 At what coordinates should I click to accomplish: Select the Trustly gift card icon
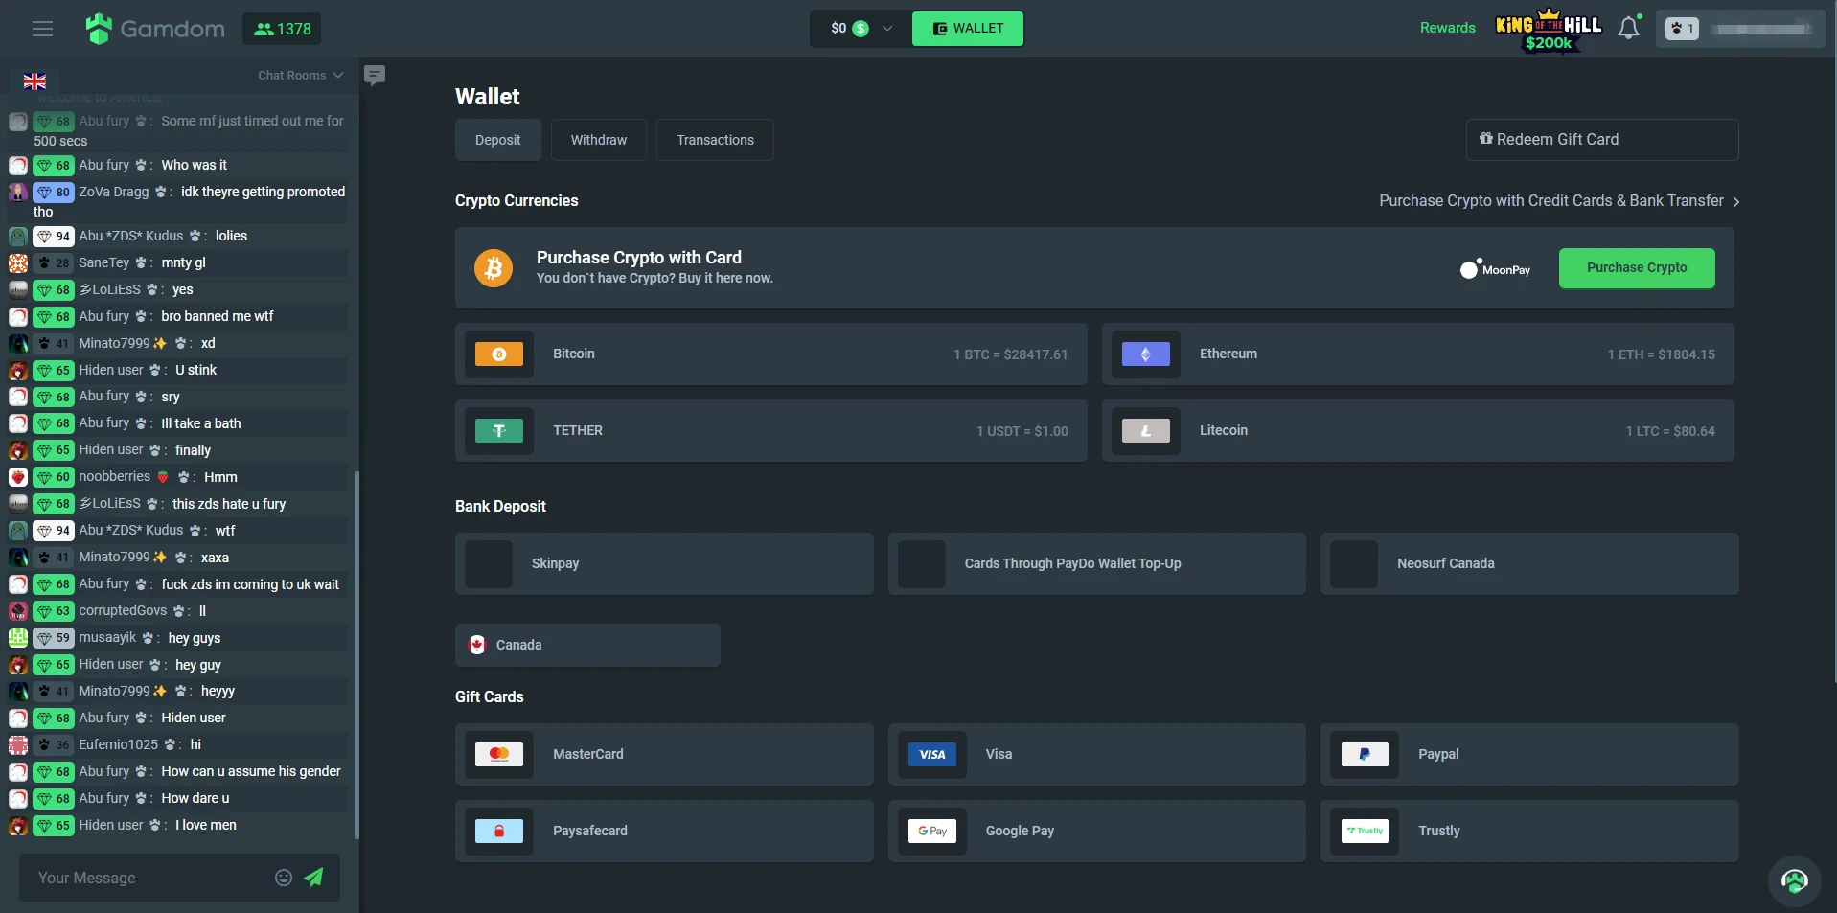point(1365,832)
